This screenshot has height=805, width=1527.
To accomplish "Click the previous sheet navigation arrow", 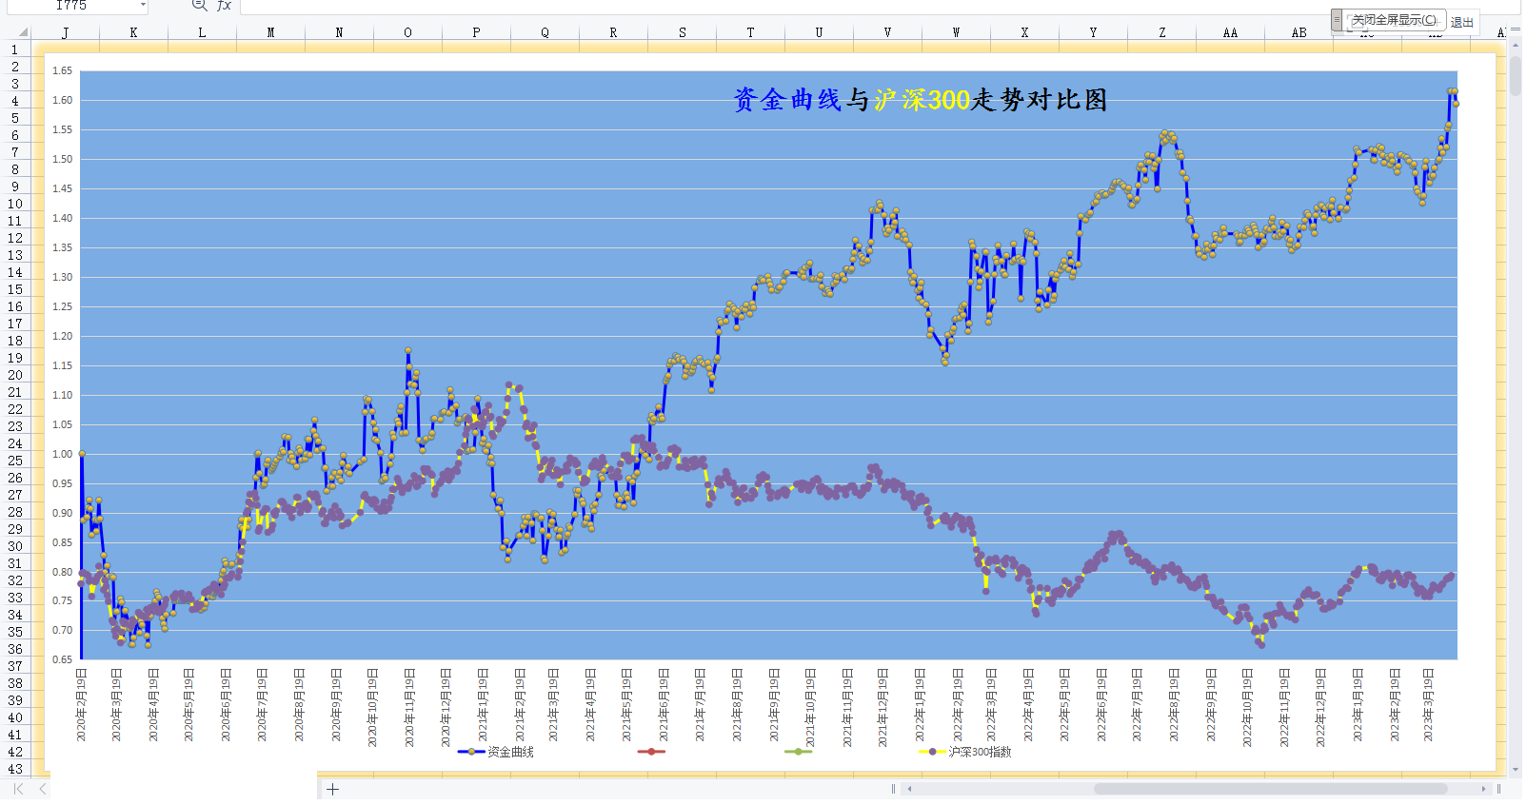I will click(x=43, y=789).
